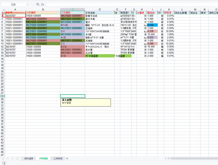Open filter dropdown on 预出仓 column M header
This screenshot has width=218, height=165.
pos(199,13)
